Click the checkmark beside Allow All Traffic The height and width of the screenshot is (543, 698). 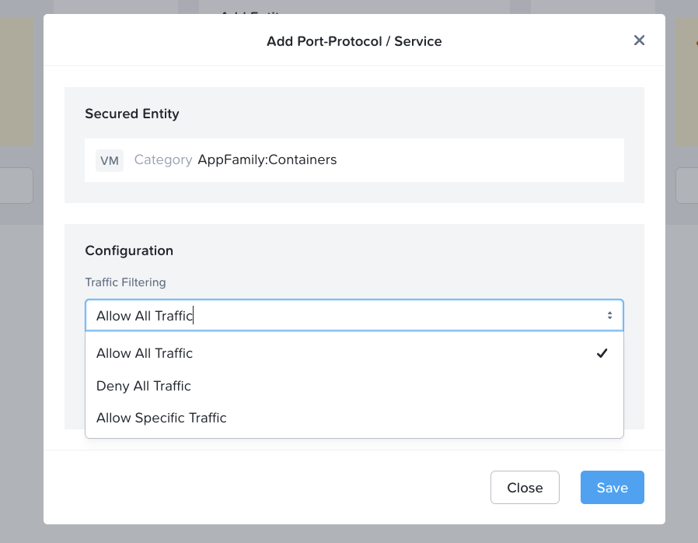click(x=602, y=353)
